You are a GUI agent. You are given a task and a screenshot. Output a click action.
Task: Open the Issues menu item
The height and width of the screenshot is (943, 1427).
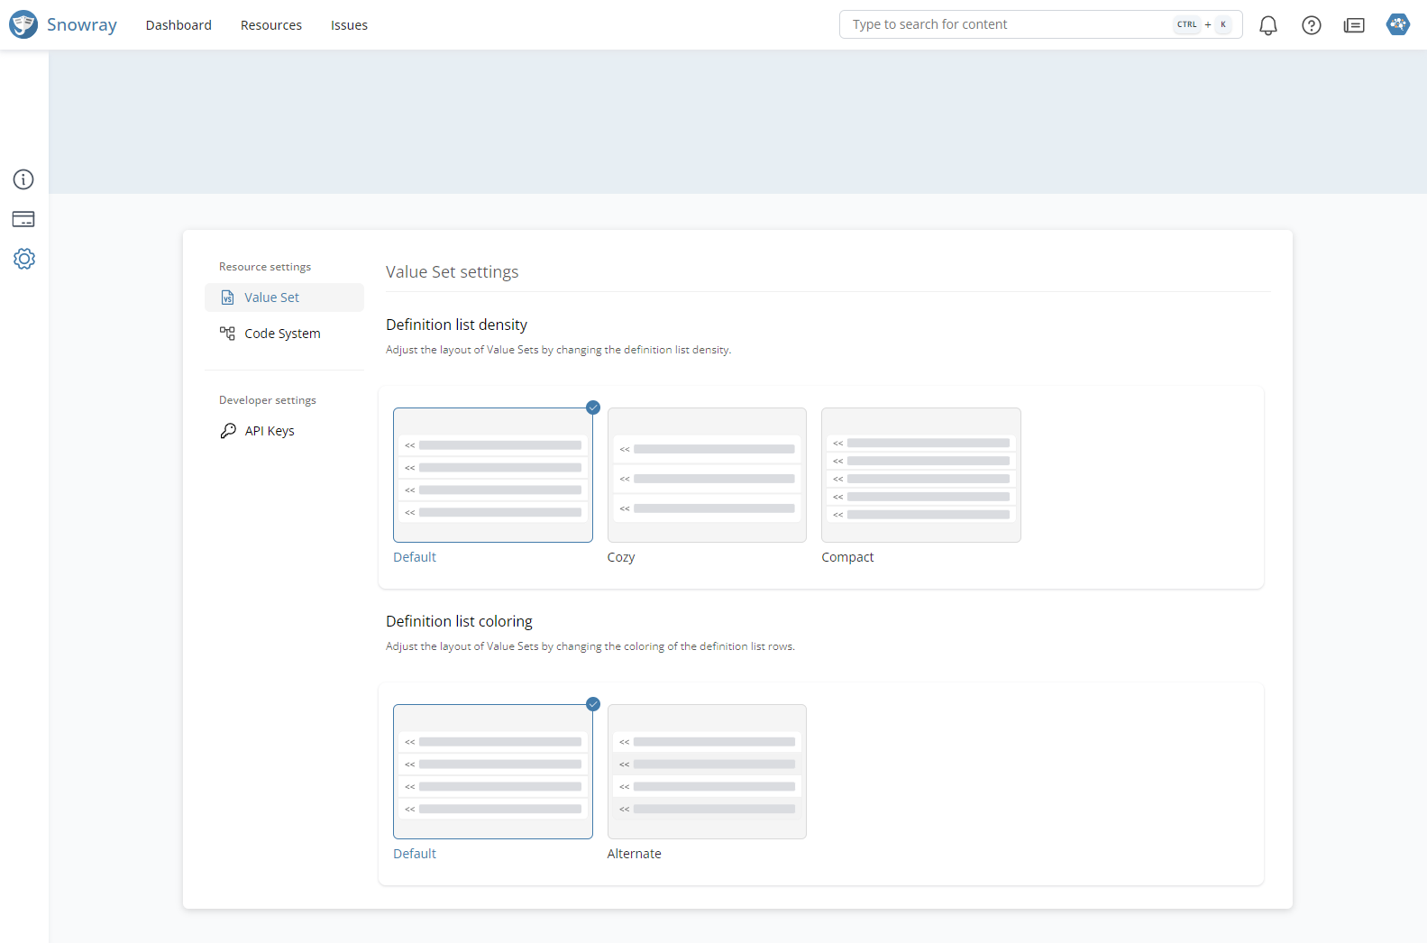click(x=349, y=25)
